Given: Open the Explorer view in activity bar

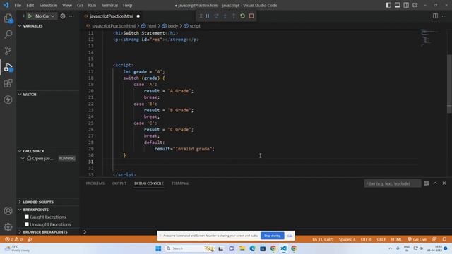Looking at the screenshot, I should [8, 18].
